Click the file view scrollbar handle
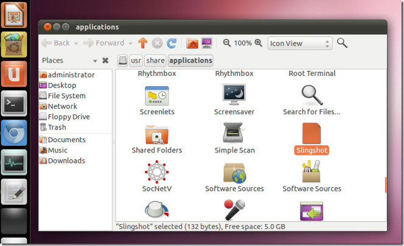This screenshot has width=404, height=246. pyautogui.click(x=386, y=185)
